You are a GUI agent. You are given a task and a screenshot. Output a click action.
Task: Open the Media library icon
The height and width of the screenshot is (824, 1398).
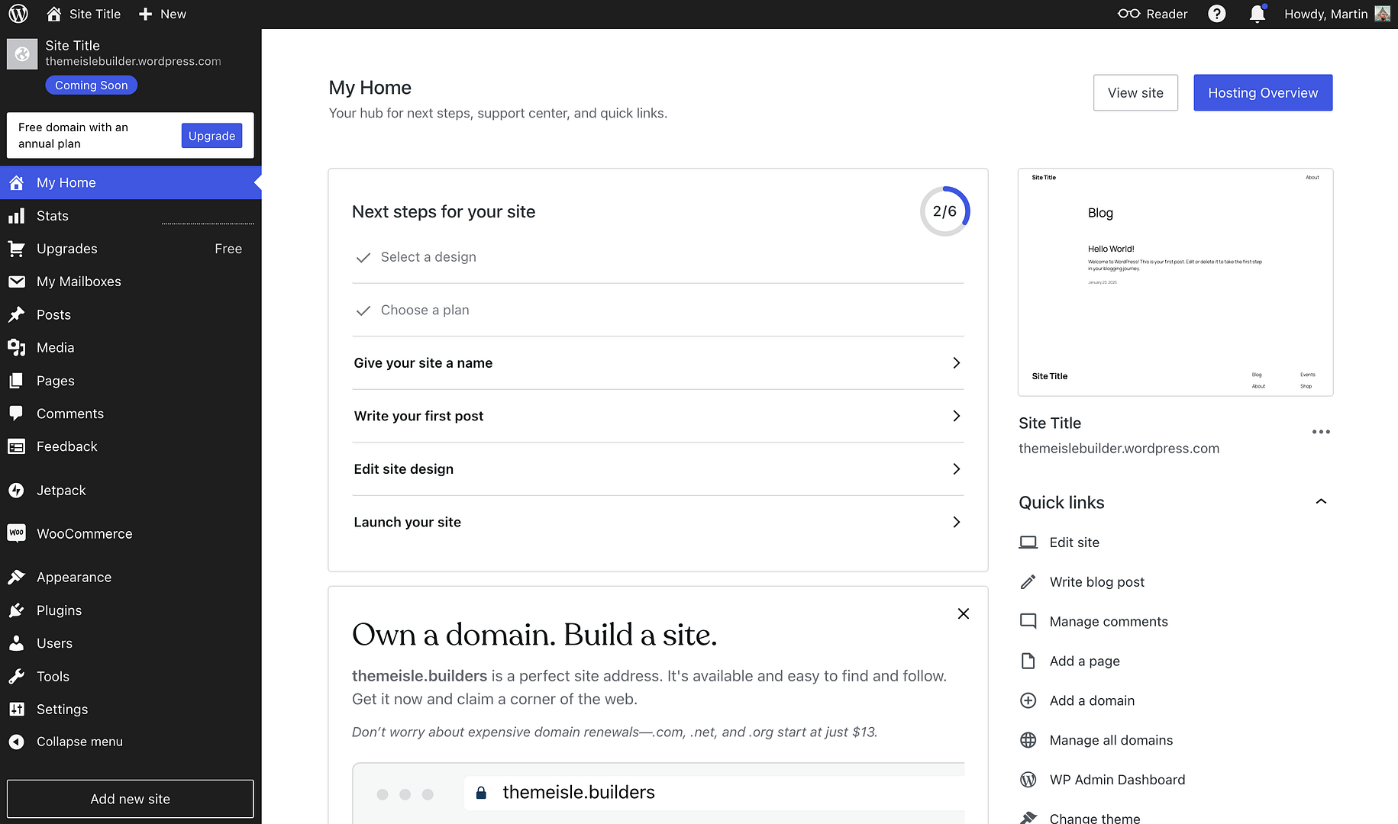[17, 347]
